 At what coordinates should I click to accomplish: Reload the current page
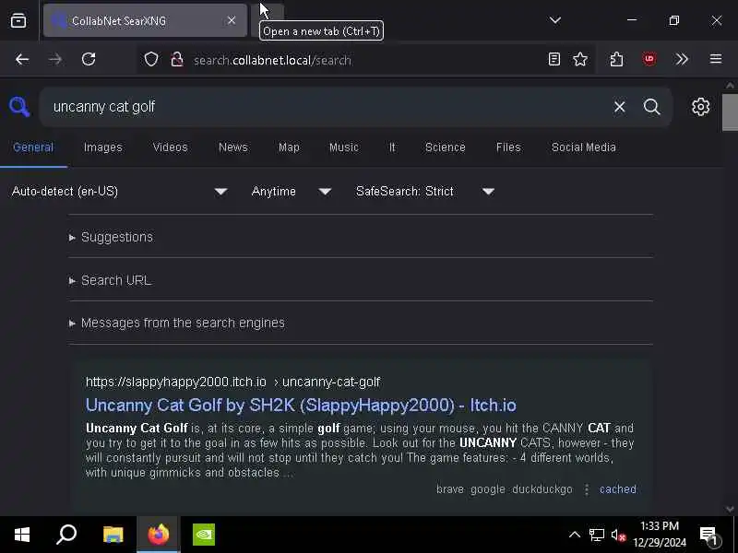click(89, 59)
